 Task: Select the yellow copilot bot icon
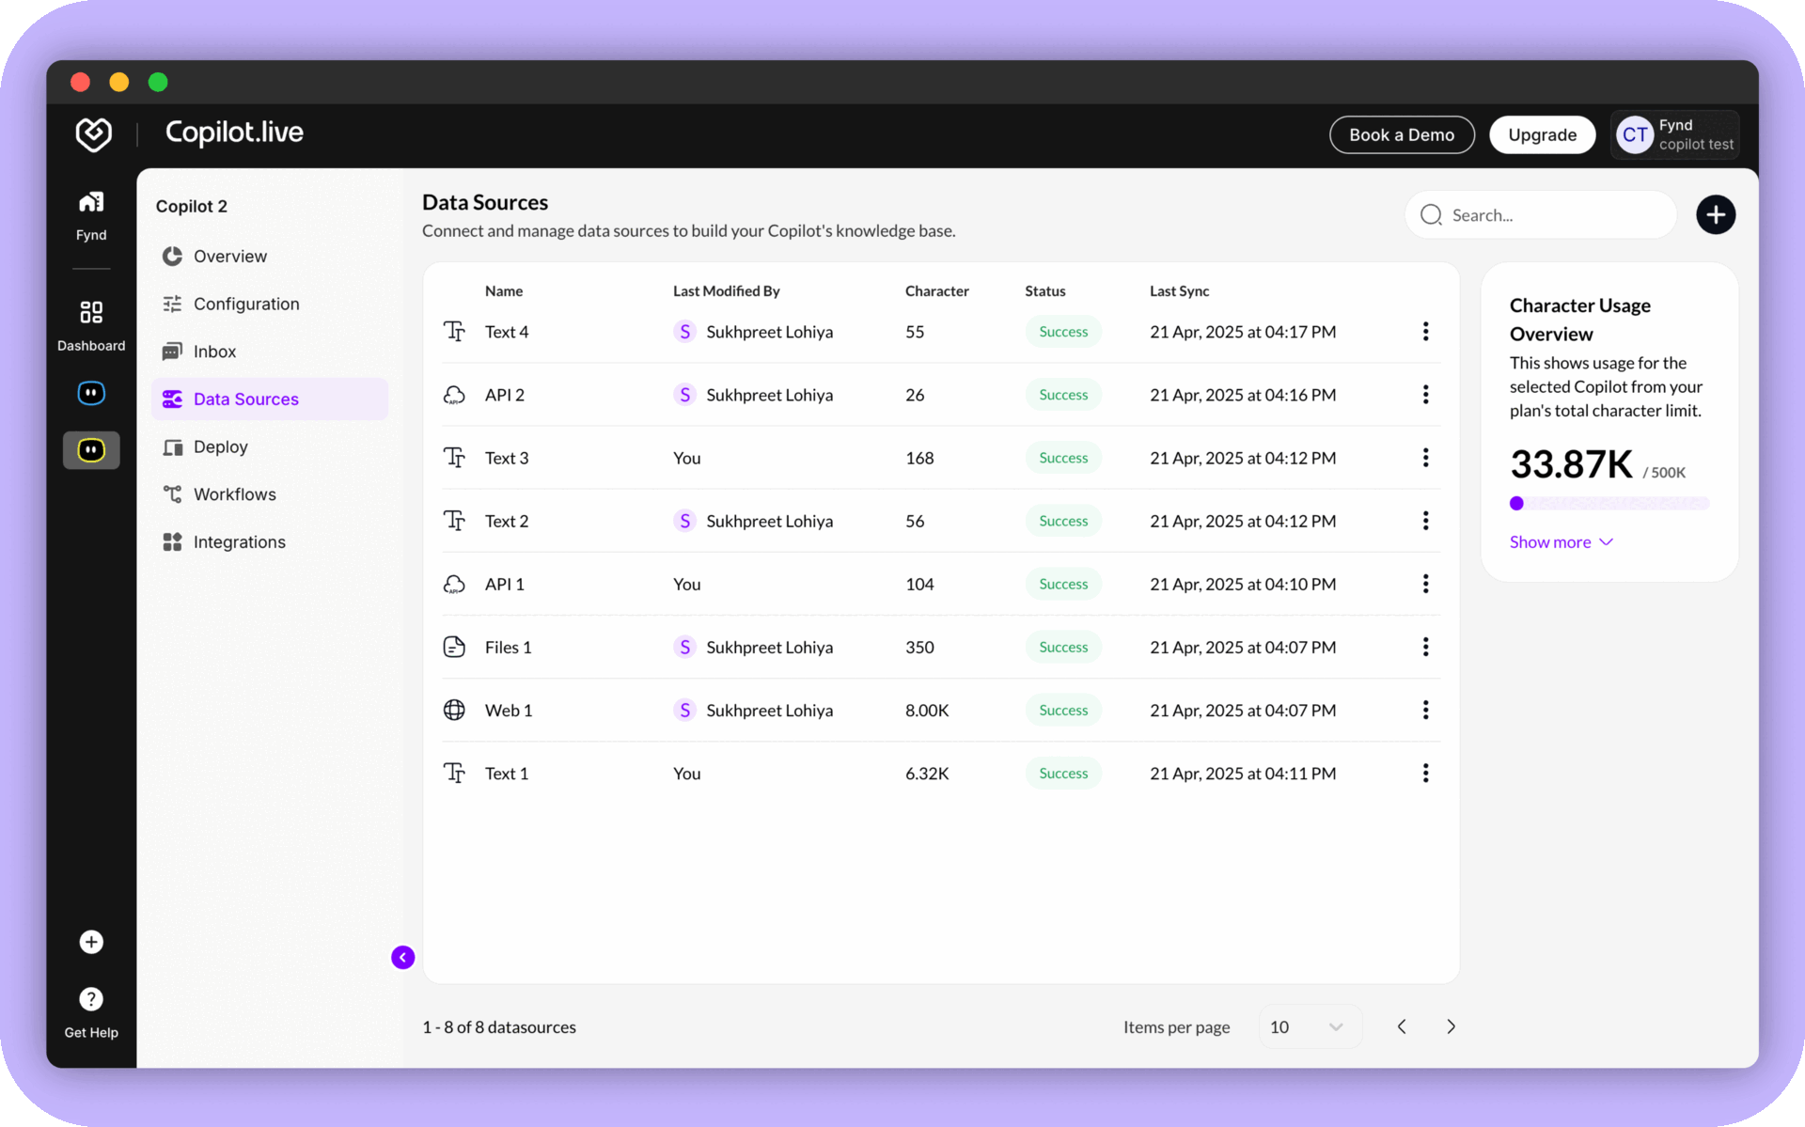tap(91, 450)
